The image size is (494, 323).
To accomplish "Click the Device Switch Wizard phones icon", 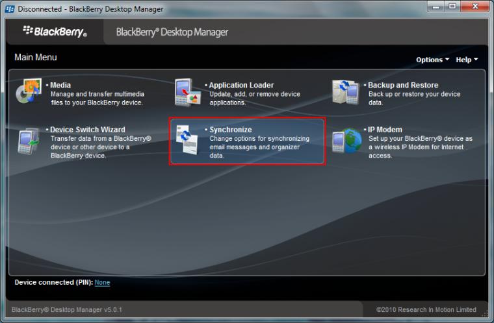I will 29,141.
